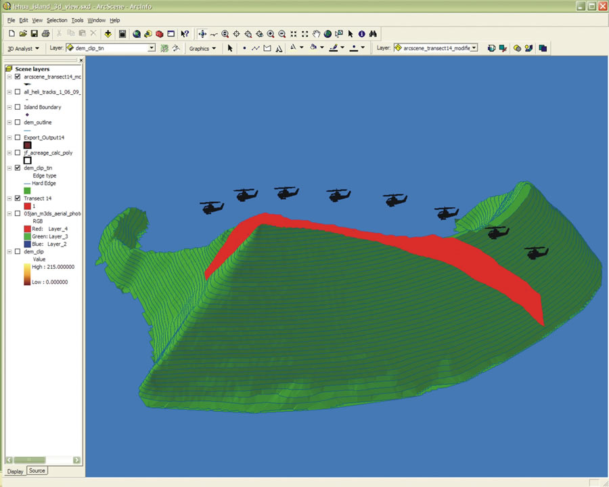Open the Help menu

click(x=114, y=20)
